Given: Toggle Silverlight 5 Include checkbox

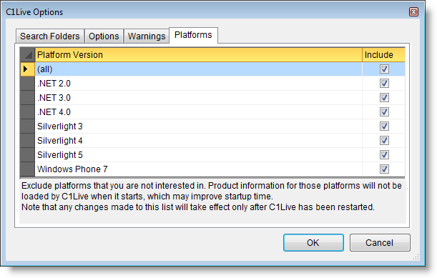Looking at the screenshot, I should point(384,154).
